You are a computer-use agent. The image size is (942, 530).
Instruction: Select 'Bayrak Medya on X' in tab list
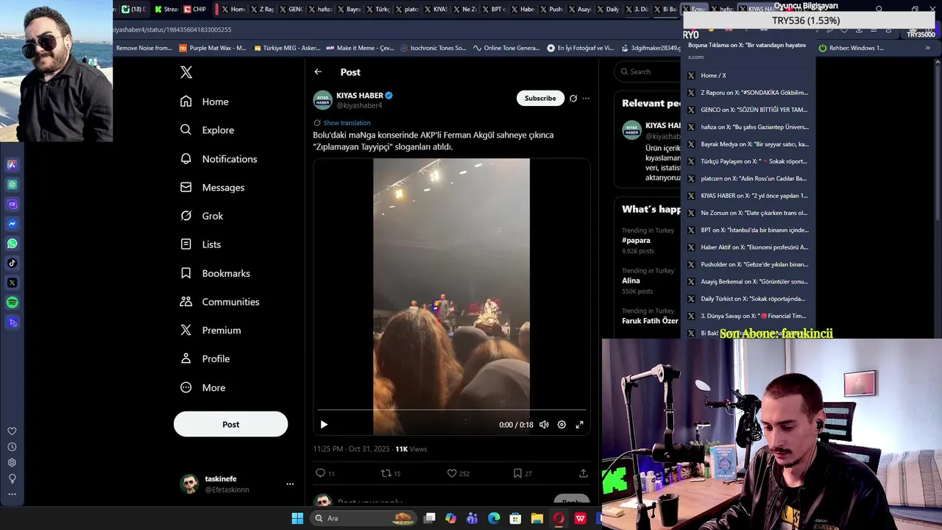(748, 144)
